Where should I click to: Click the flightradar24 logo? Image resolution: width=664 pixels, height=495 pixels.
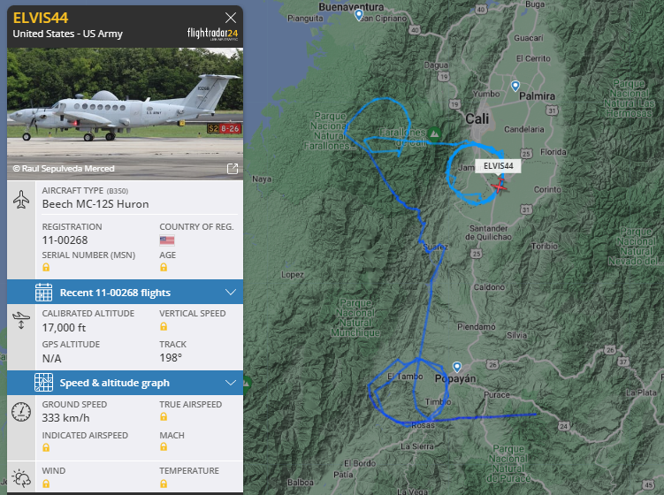coord(212,34)
